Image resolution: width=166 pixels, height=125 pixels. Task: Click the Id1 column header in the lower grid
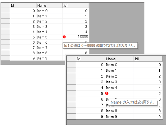pos(147,59)
